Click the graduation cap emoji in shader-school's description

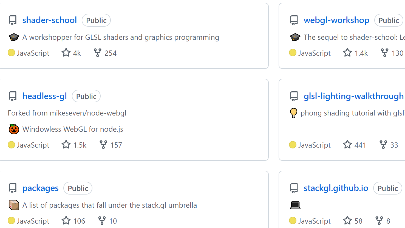pyautogui.click(x=14, y=37)
